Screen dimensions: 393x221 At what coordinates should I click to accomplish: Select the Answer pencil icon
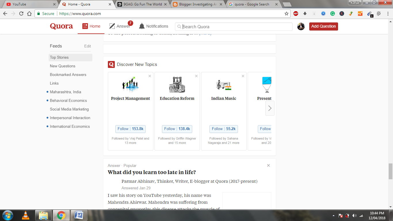point(112,26)
